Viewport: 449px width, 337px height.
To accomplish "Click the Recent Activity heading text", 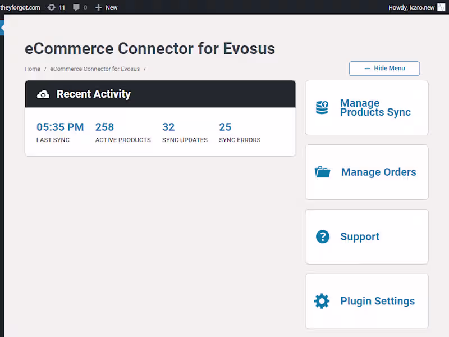I will (x=94, y=94).
